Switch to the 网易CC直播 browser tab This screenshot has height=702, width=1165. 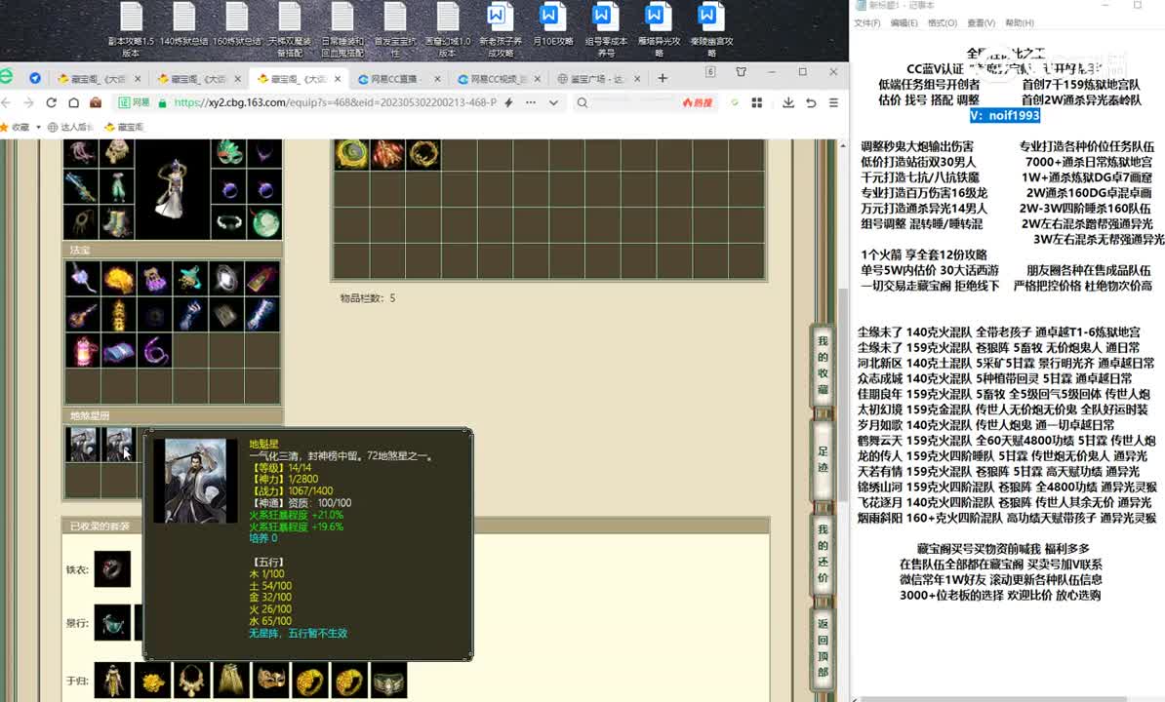point(398,79)
